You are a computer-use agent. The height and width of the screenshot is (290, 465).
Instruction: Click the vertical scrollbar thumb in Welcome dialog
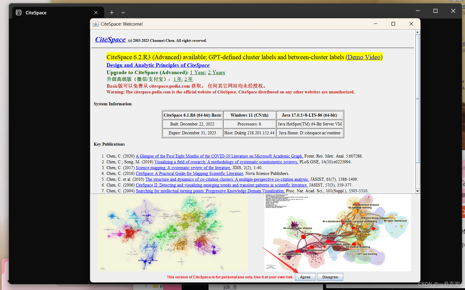click(417, 99)
